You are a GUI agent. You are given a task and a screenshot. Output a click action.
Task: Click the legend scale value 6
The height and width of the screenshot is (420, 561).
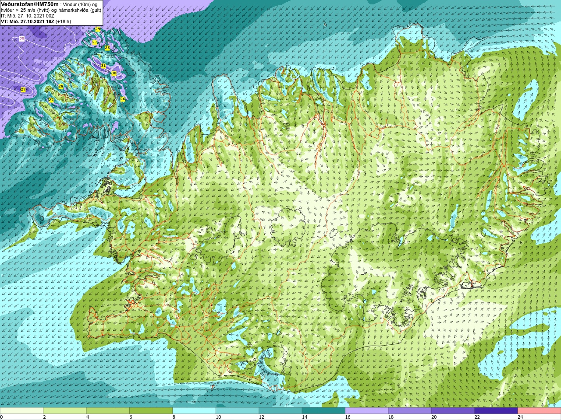pos(131,417)
